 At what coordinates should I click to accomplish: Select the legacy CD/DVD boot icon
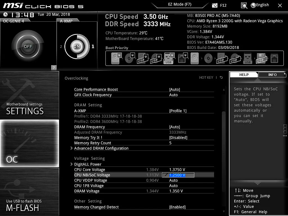208,58
